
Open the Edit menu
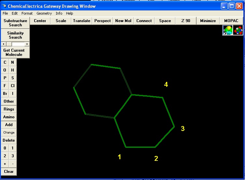[x=15, y=13]
